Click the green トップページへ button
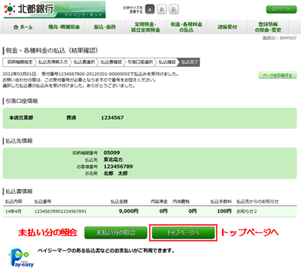Screen dimensions: 301x273 [x=184, y=232]
